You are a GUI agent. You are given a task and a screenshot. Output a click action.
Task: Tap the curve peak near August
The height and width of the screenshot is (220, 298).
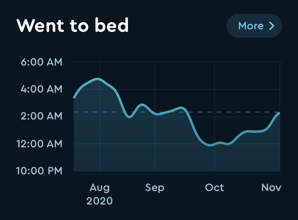tap(97, 79)
